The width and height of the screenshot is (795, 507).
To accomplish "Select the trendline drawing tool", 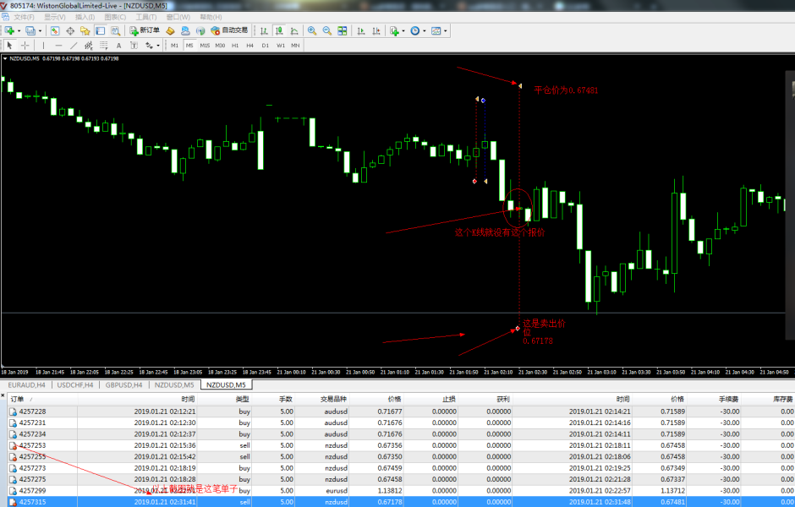I will 73,45.
